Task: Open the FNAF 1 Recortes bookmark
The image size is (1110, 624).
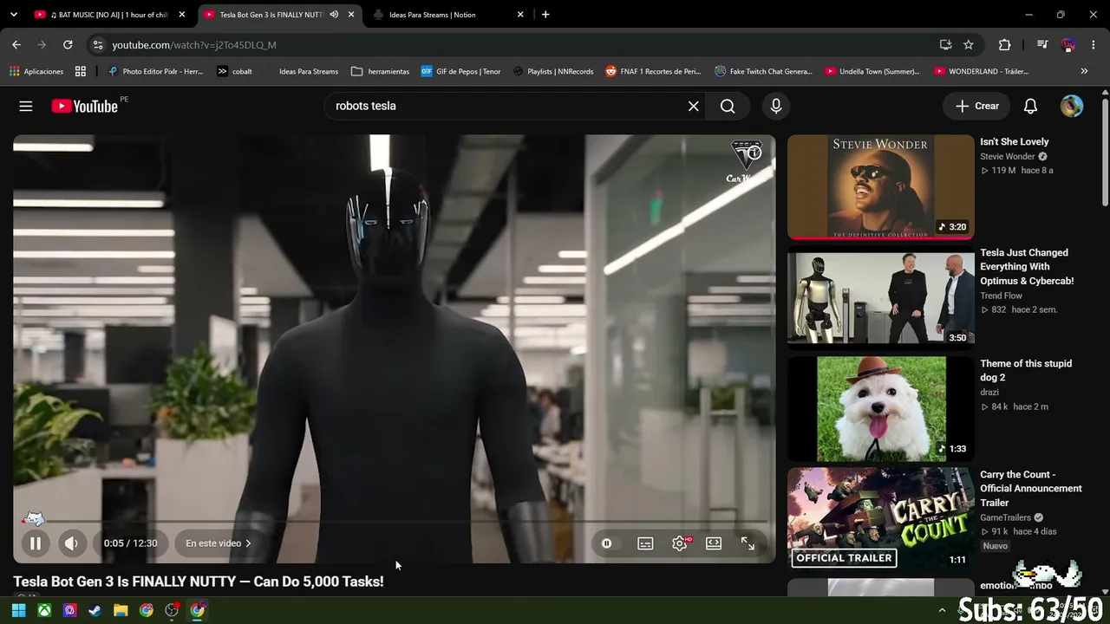Action: tap(653, 71)
